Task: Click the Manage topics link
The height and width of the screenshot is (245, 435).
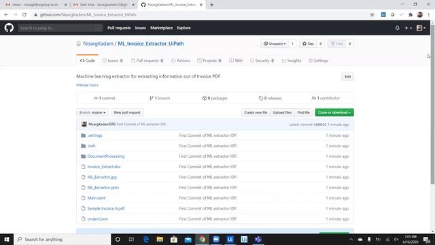Action: click(x=88, y=85)
